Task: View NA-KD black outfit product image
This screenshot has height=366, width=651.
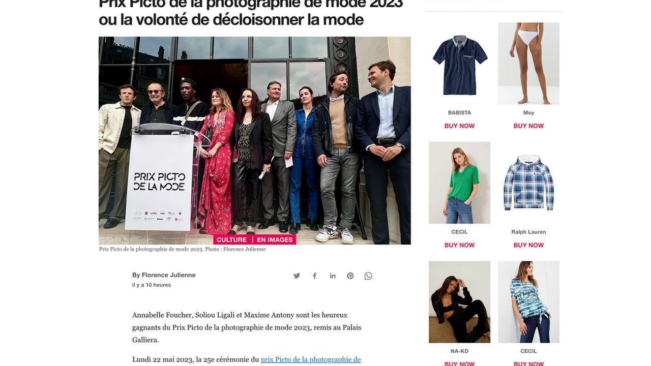Action: click(x=459, y=302)
